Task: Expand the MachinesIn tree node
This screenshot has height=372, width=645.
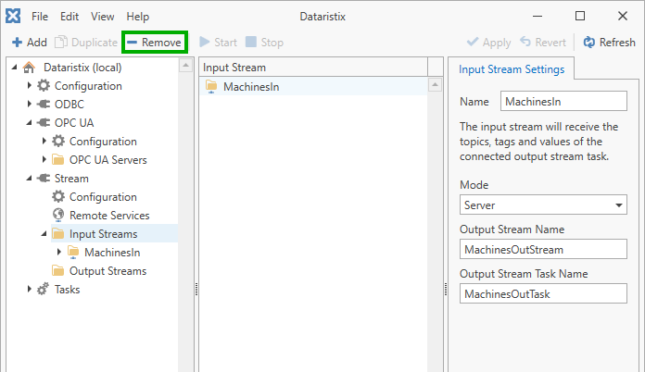Action: pyautogui.click(x=58, y=252)
